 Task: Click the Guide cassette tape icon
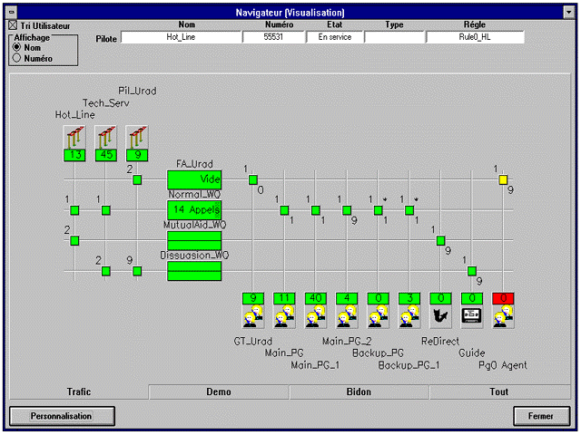pyautogui.click(x=472, y=315)
